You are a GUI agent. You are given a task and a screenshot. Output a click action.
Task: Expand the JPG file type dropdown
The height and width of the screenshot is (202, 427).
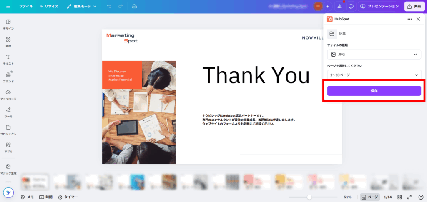(x=374, y=55)
